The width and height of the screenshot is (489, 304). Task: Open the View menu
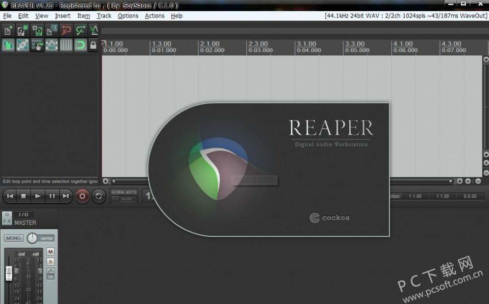(x=42, y=16)
